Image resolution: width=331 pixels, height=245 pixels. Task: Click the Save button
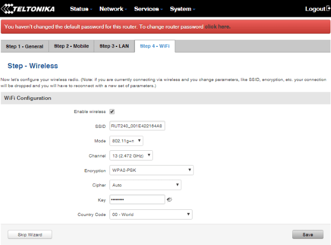point(308,234)
